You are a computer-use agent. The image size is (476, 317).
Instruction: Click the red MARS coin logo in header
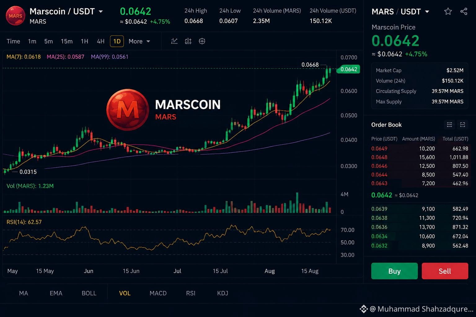[15, 16]
